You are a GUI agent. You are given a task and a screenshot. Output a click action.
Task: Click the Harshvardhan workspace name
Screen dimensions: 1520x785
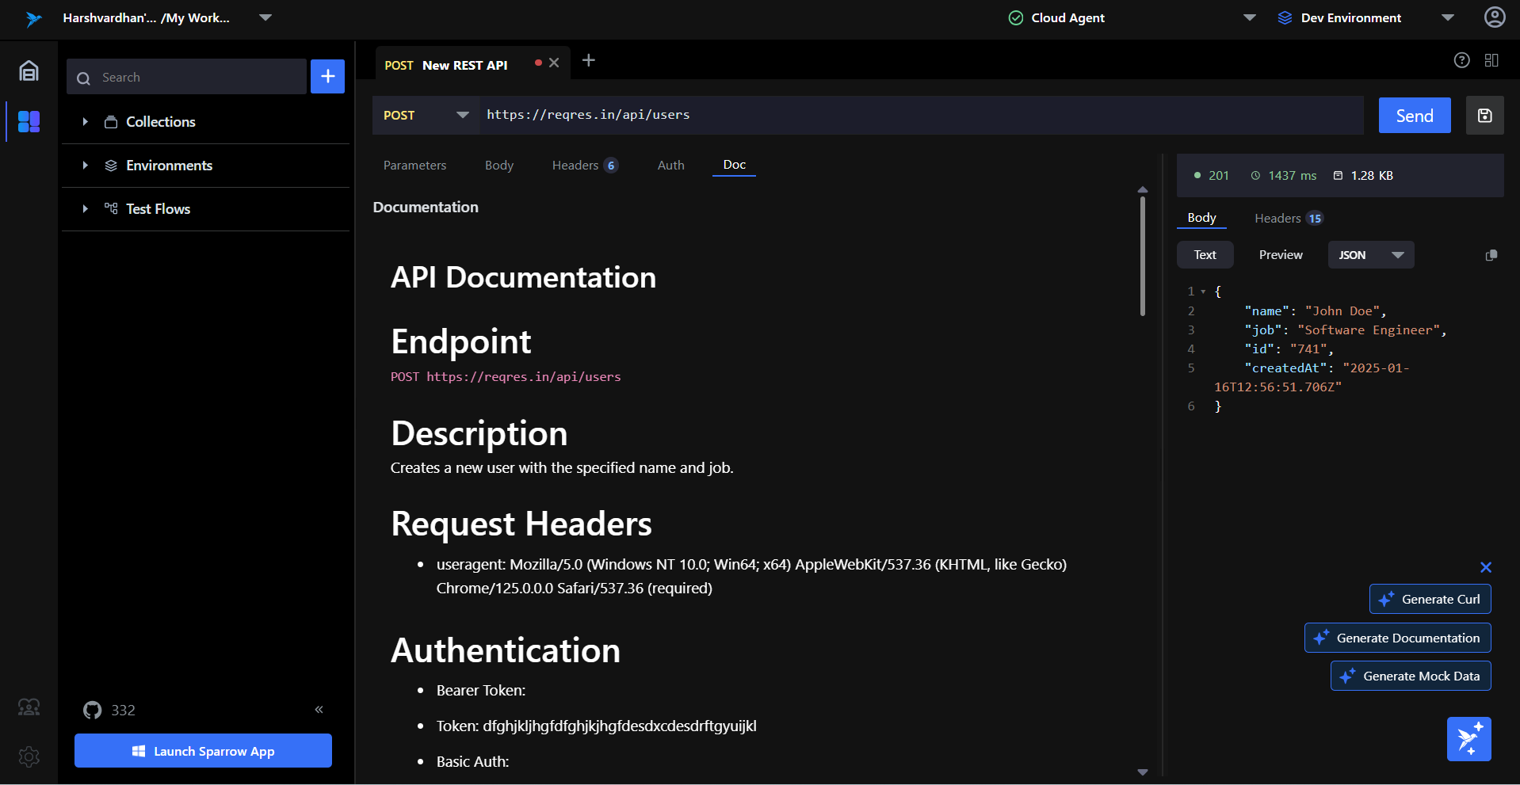click(x=147, y=17)
